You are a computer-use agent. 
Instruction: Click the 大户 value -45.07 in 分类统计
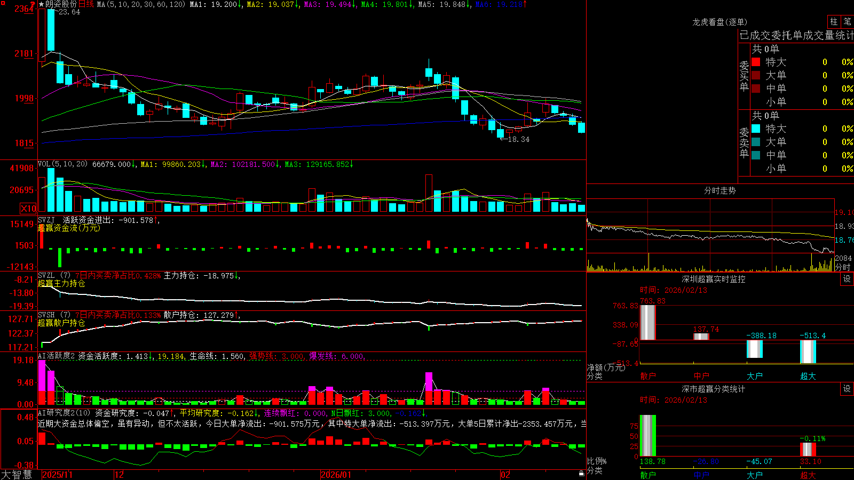tap(760, 461)
